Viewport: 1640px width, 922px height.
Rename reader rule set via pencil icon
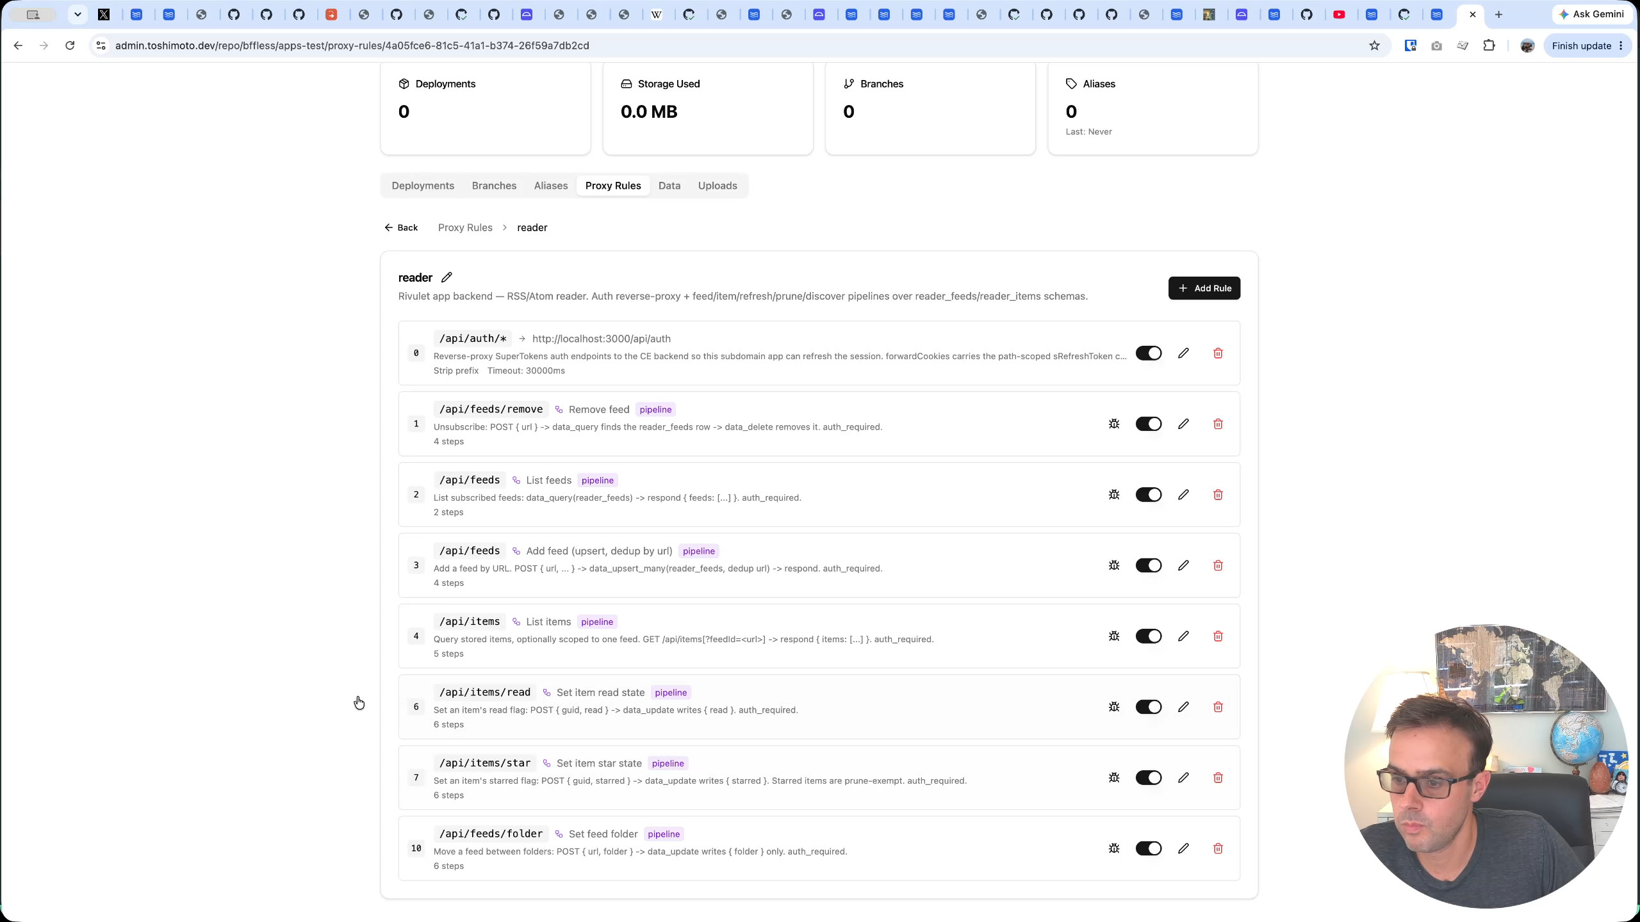pyautogui.click(x=447, y=277)
